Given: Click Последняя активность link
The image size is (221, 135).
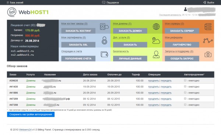Looking at the screenshot, I should [170, 15].
